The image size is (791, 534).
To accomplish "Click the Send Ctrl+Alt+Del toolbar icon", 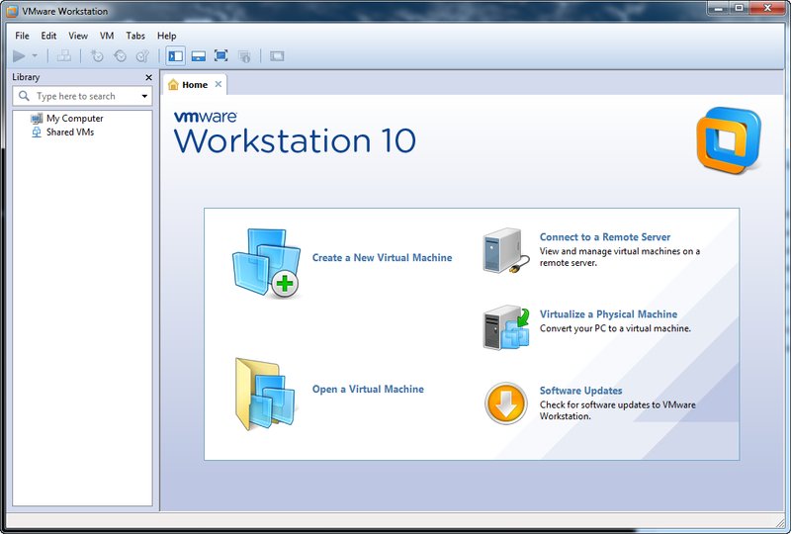I will [x=64, y=56].
